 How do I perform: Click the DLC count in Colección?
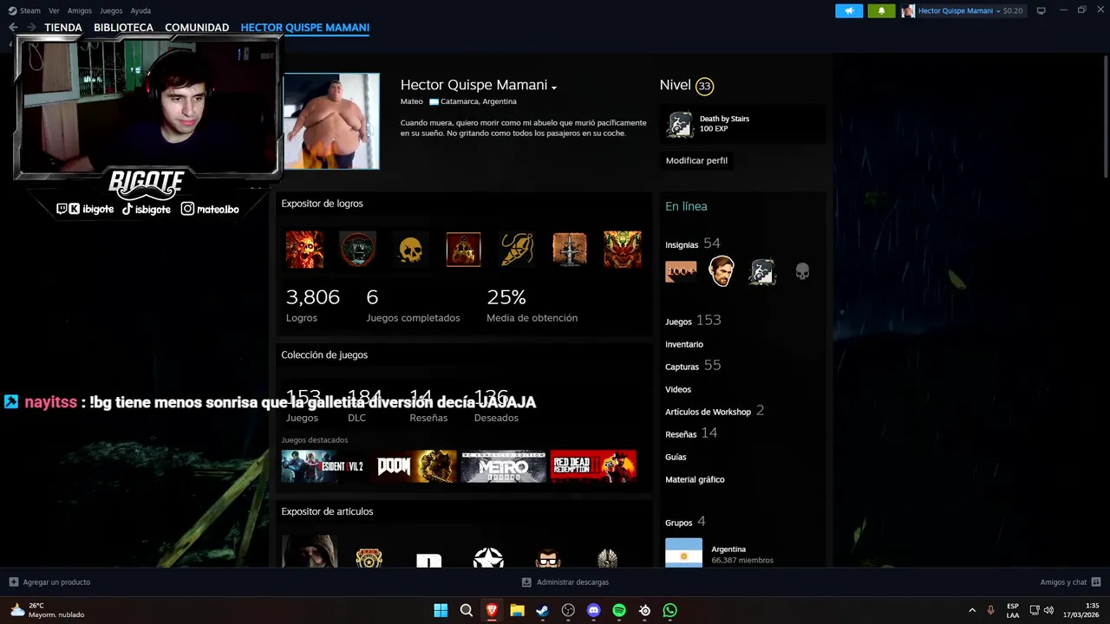[364, 405]
